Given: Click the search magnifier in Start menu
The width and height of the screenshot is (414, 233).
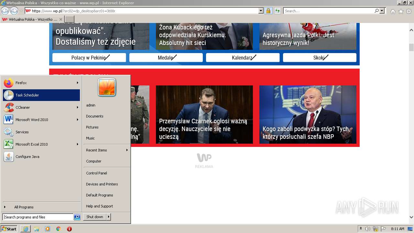Looking at the screenshot, I should tap(77, 217).
